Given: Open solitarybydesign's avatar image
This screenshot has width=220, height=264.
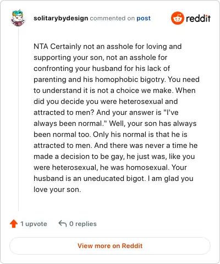Looking at the screenshot, I should [18, 18].
